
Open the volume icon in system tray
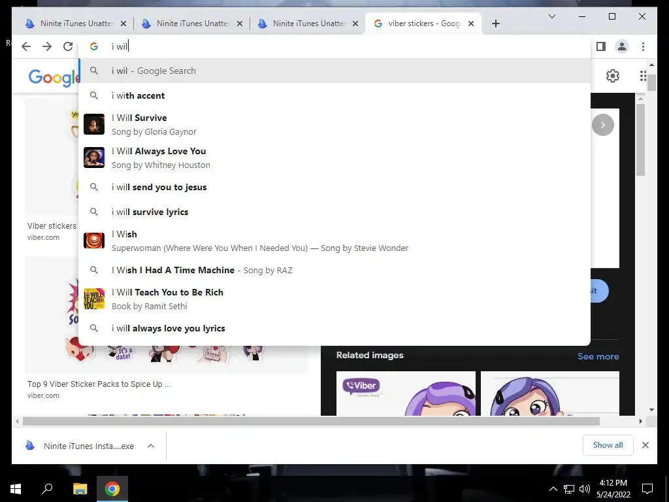(585, 489)
